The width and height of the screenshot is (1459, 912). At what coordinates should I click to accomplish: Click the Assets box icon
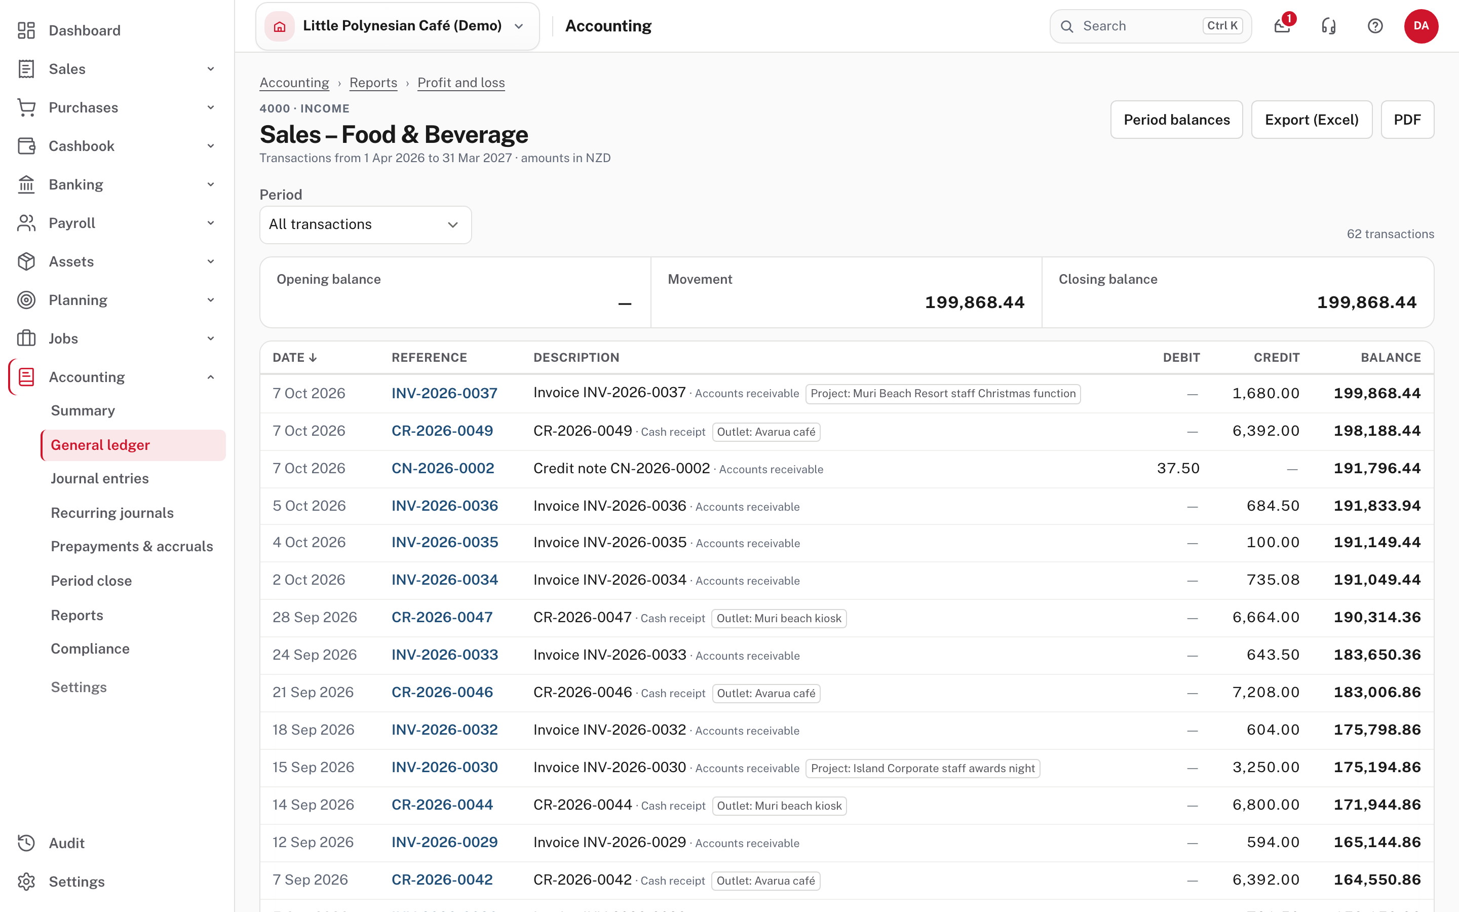(26, 262)
